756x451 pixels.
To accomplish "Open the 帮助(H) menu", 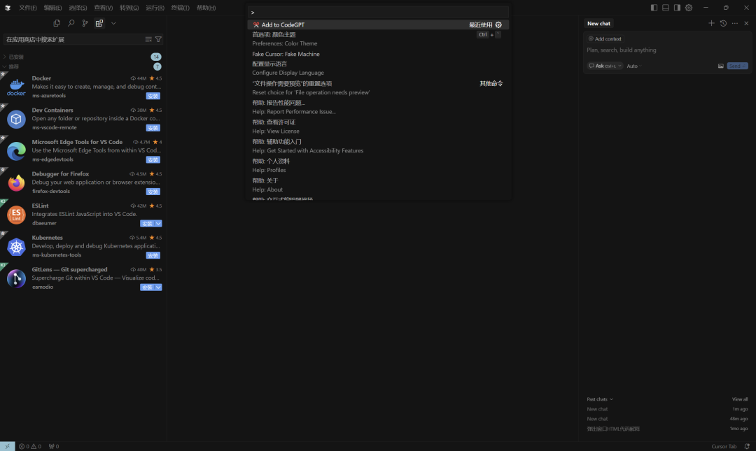I will click(206, 8).
